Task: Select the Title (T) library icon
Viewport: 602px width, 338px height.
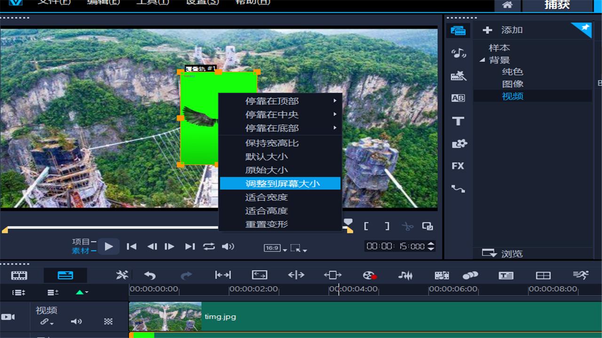Action: tap(458, 121)
